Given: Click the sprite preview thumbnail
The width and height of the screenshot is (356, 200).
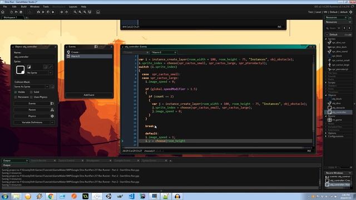Looking at the screenshot, I should tap(20, 70).
